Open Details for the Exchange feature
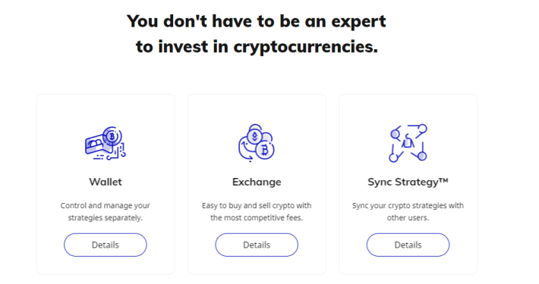Image resolution: width=539 pixels, height=284 pixels. [x=257, y=245]
